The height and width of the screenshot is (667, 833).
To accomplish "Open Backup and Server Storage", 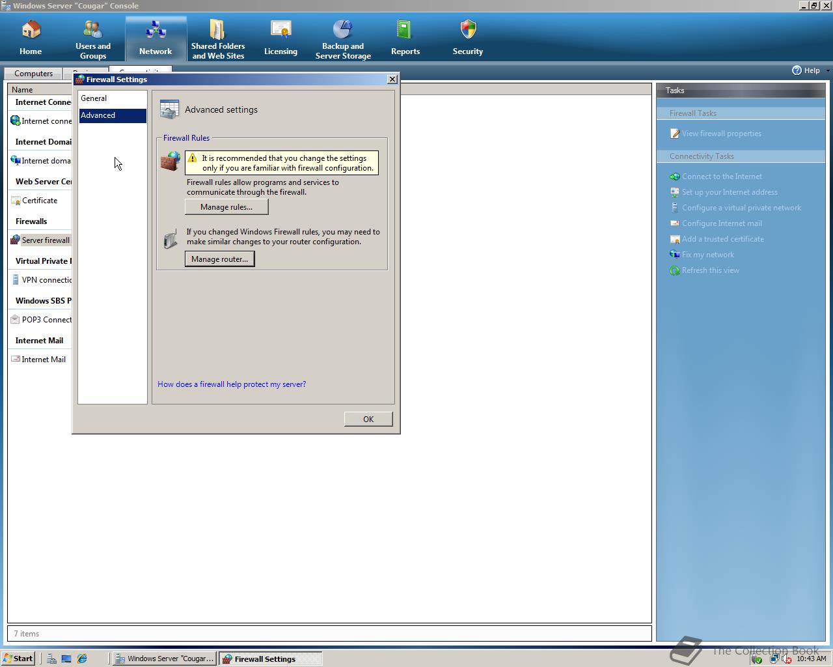I will [343, 39].
